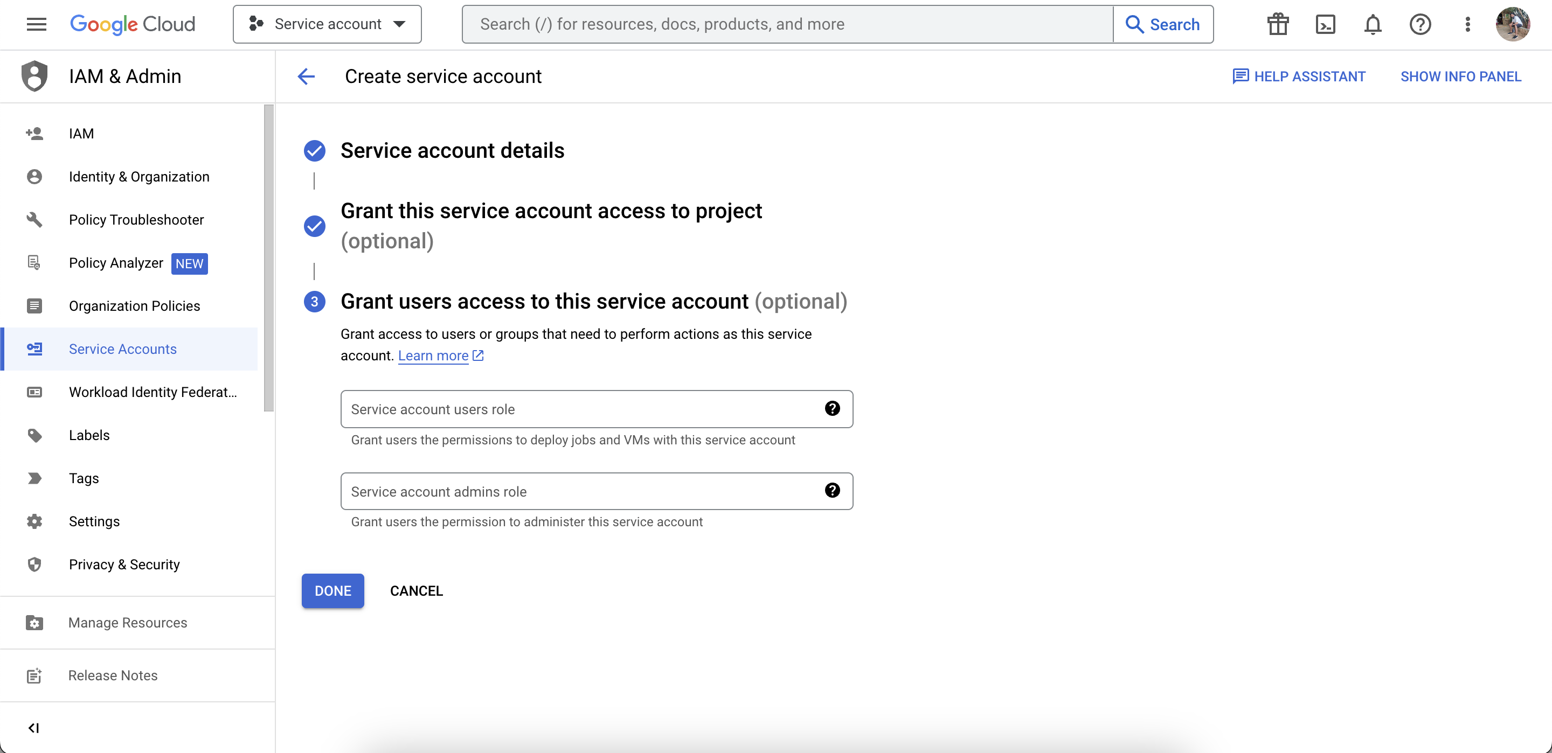Focus Service account users role field
The height and width of the screenshot is (753, 1552).
597,408
